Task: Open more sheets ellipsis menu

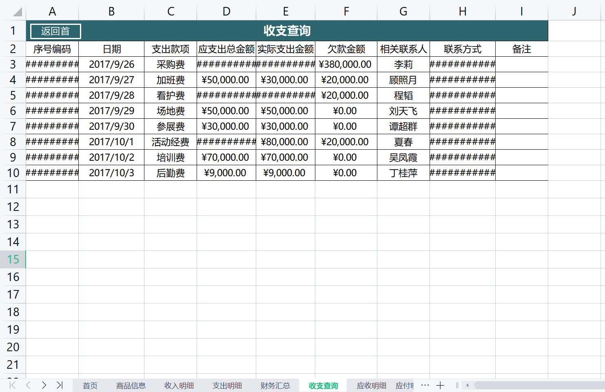Action: coord(425,385)
